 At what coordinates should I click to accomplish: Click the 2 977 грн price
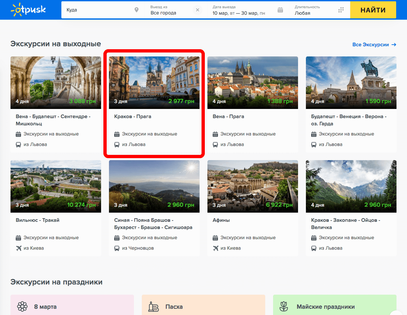click(181, 101)
